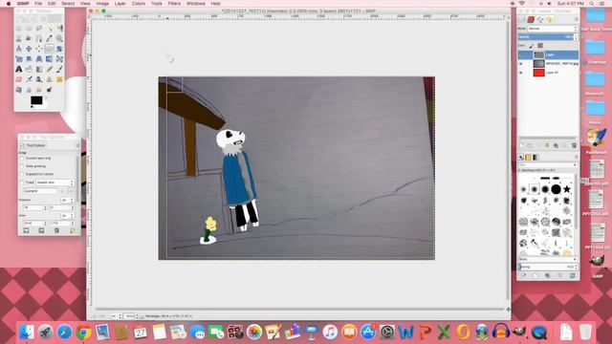Open the Select menu
This screenshot has width=612, height=344.
pos(68,4)
